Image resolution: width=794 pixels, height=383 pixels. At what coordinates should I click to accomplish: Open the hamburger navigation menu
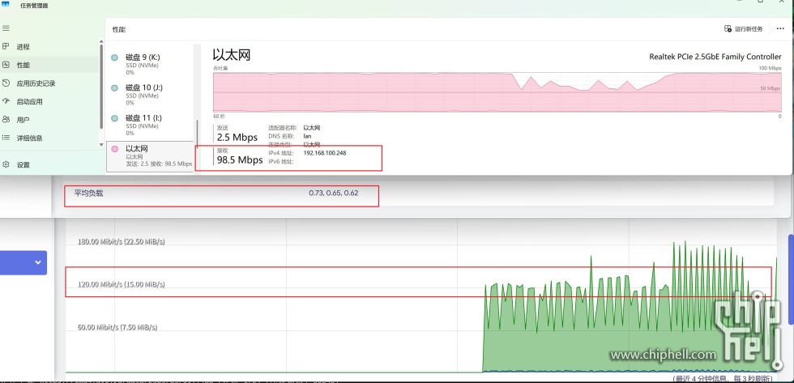coord(6,28)
